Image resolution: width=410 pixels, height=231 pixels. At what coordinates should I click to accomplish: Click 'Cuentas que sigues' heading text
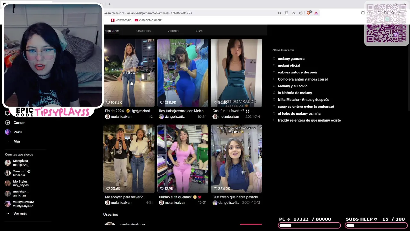(x=19, y=155)
